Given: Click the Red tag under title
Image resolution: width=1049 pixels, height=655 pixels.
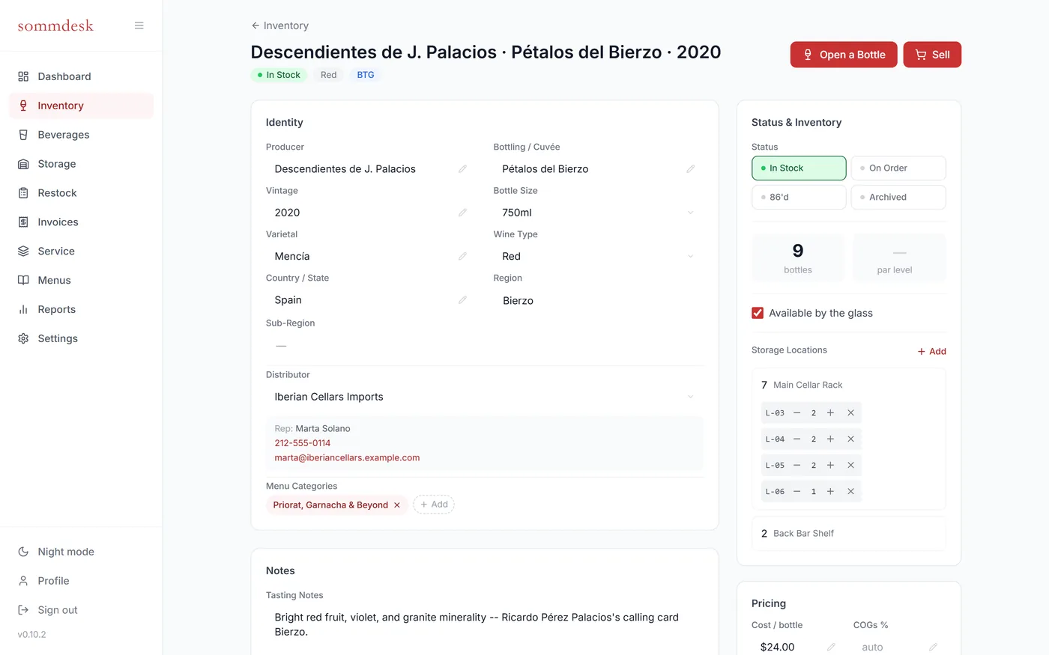Looking at the screenshot, I should 328,75.
